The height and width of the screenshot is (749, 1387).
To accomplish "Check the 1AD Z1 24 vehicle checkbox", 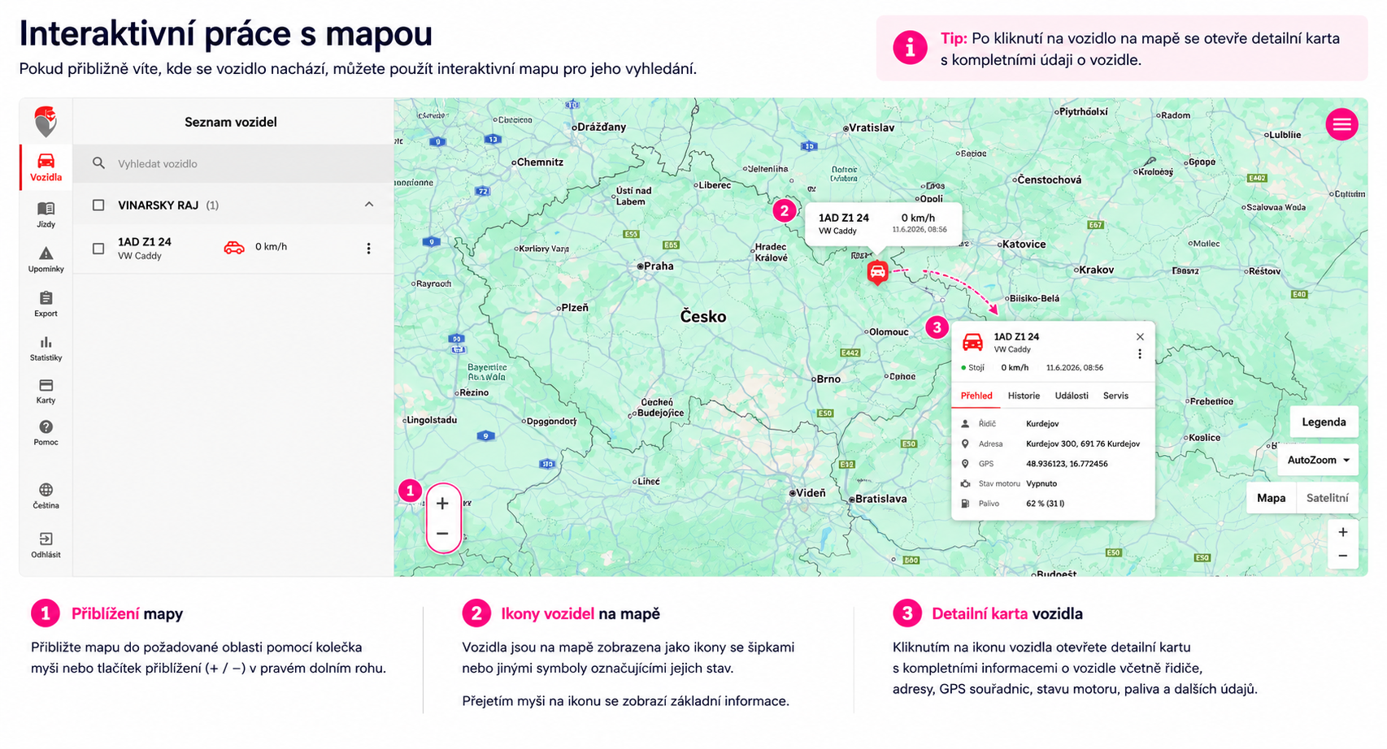I will pos(98,249).
